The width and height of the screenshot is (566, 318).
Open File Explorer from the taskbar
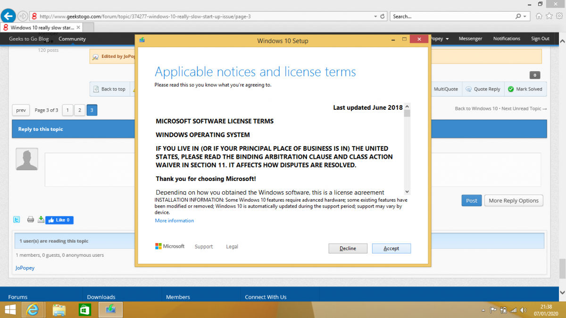(x=59, y=310)
